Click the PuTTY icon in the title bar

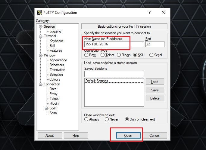click(39, 12)
